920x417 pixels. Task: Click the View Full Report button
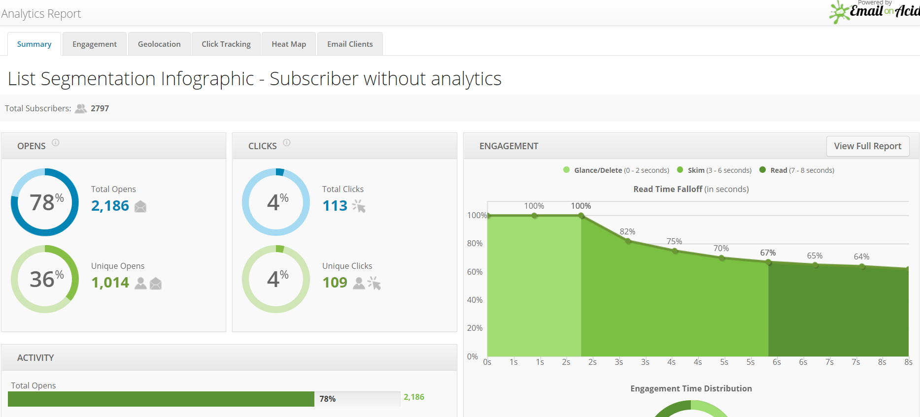tap(867, 146)
